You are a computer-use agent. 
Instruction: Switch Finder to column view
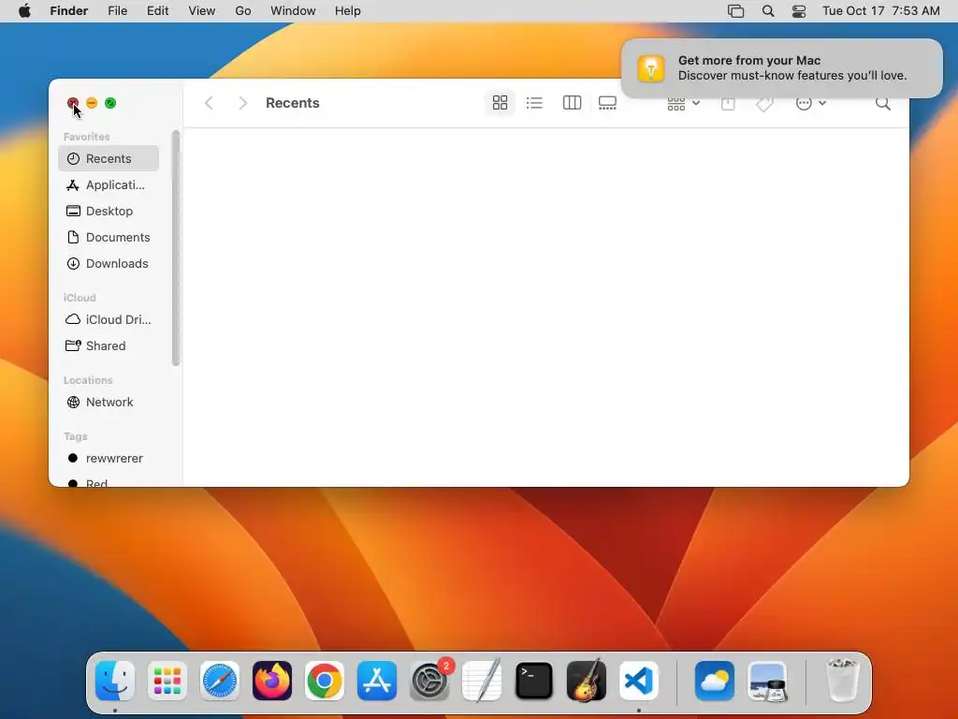pyautogui.click(x=572, y=103)
